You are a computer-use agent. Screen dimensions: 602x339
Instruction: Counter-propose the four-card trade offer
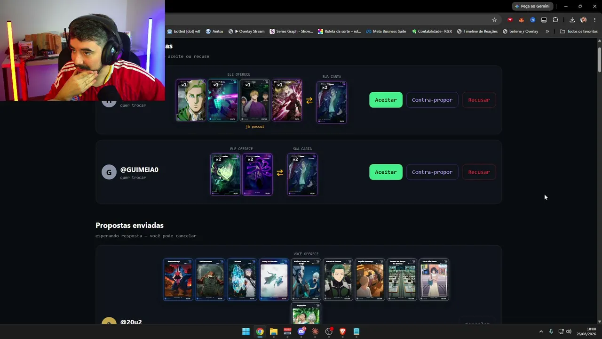coord(432,100)
